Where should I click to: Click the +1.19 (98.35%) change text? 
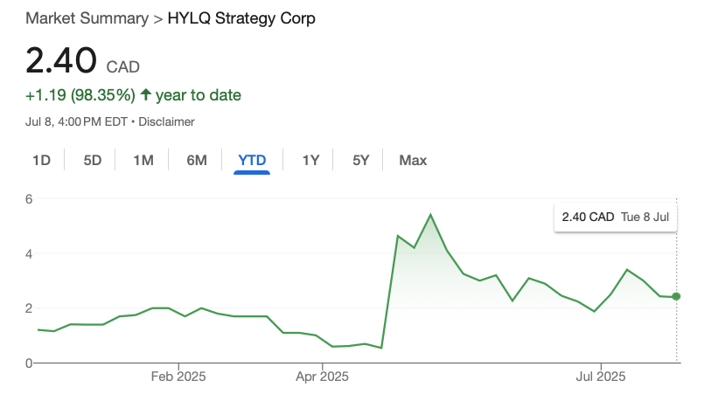pos(80,95)
